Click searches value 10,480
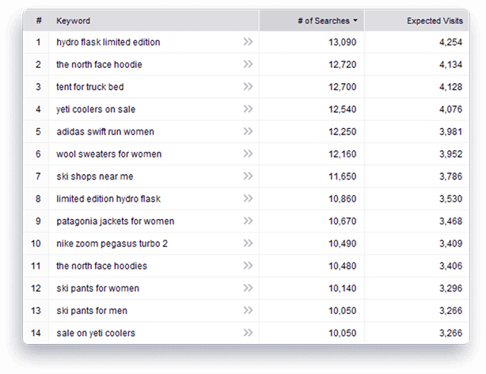 click(x=343, y=266)
